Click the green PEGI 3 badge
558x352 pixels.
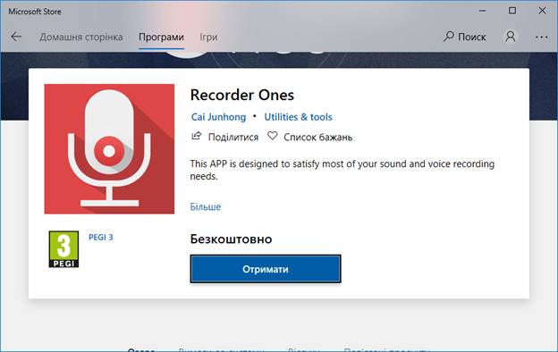pyautogui.click(x=63, y=249)
